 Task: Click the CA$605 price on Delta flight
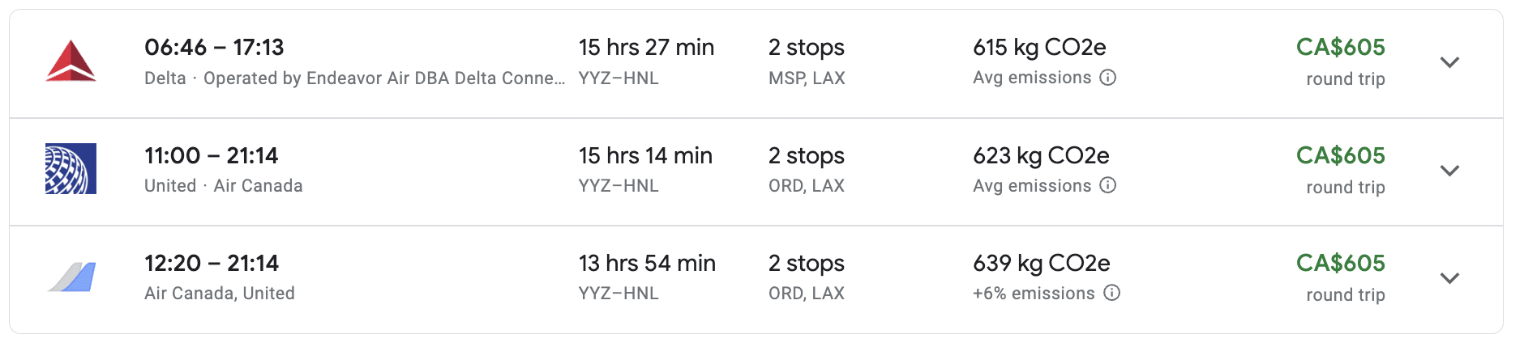[x=1340, y=48]
